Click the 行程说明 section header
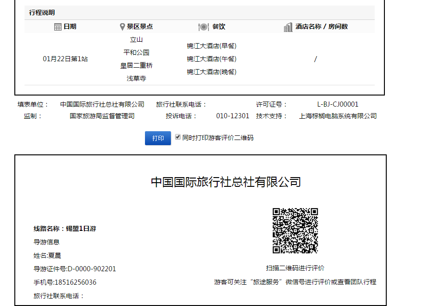This screenshot has height=306, width=421. (42, 13)
